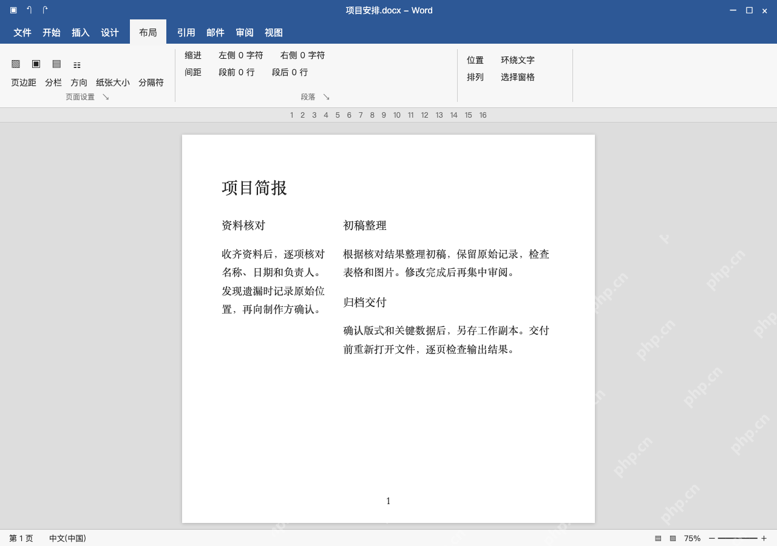
Task: Open the 段落 dialog launcher arrow
Action: (x=326, y=97)
